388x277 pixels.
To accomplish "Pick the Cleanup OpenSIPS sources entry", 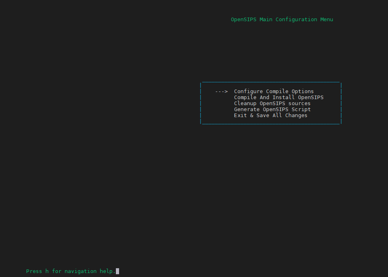I will click(272, 104).
